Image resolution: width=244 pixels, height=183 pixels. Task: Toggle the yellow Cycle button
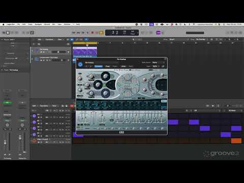pyautogui.click(x=101, y=33)
